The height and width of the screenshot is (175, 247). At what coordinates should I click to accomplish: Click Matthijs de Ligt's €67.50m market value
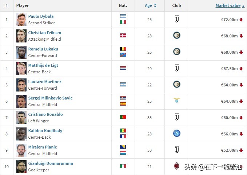(228, 68)
